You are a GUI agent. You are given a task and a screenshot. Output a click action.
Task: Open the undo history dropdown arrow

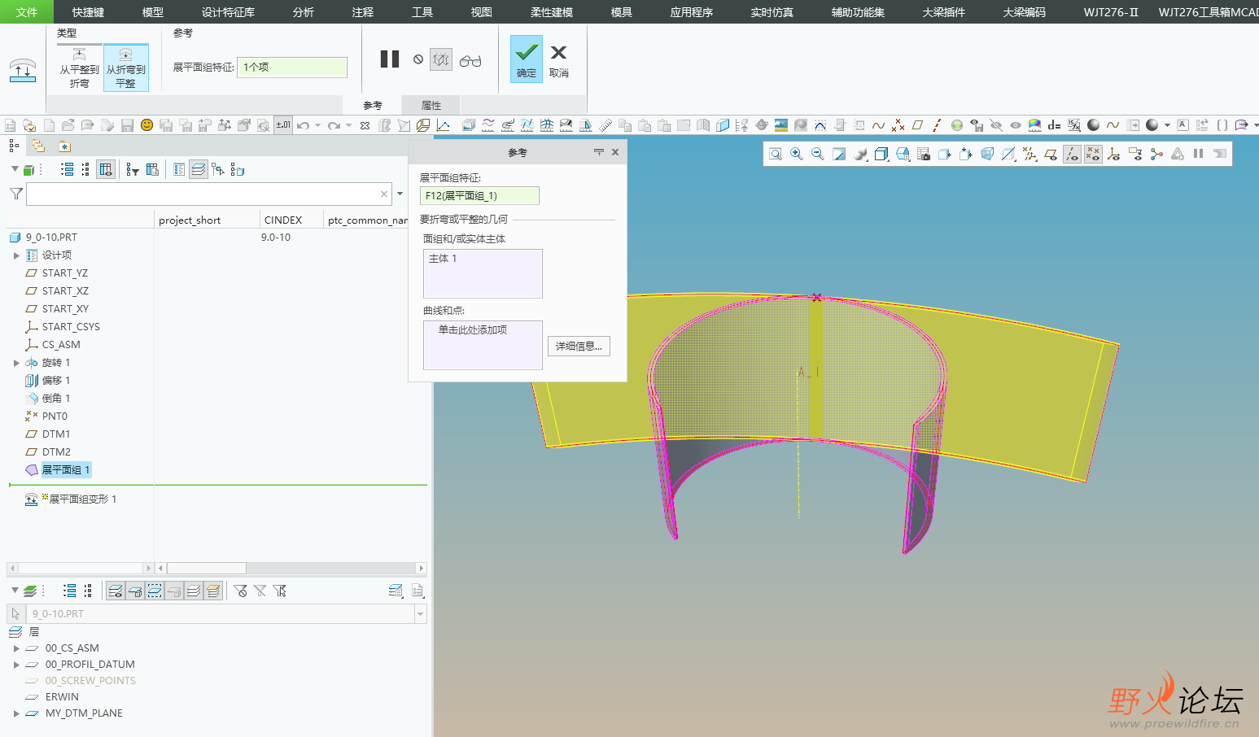317,125
